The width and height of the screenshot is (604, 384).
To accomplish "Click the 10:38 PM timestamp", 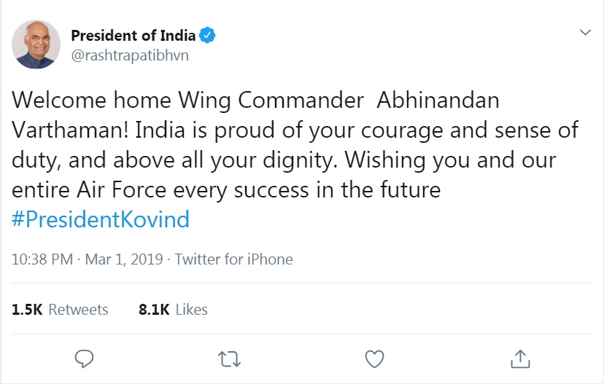I will coord(42,259).
